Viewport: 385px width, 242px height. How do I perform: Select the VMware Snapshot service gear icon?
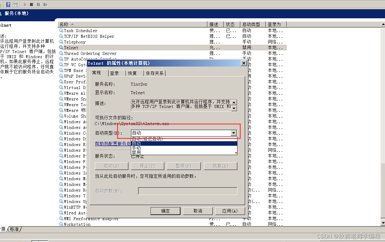coord(61,99)
